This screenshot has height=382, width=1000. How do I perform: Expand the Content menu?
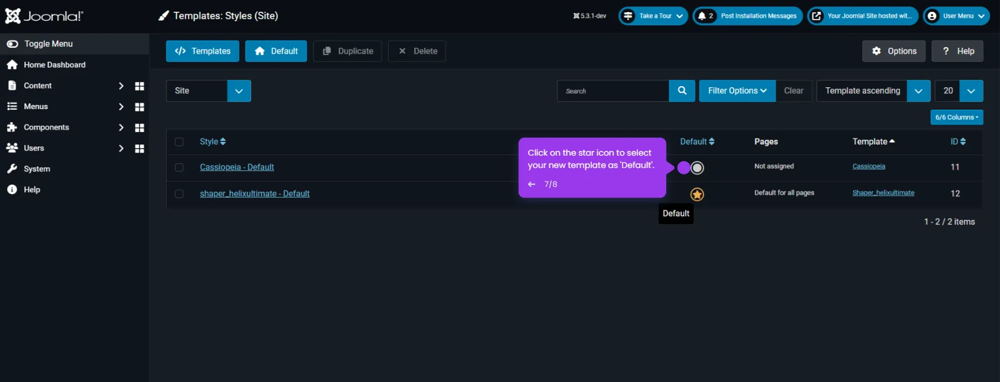pyautogui.click(x=121, y=86)
